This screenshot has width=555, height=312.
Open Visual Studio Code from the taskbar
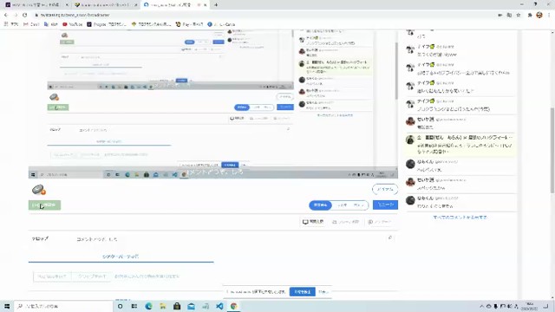(x=219, y=306)
